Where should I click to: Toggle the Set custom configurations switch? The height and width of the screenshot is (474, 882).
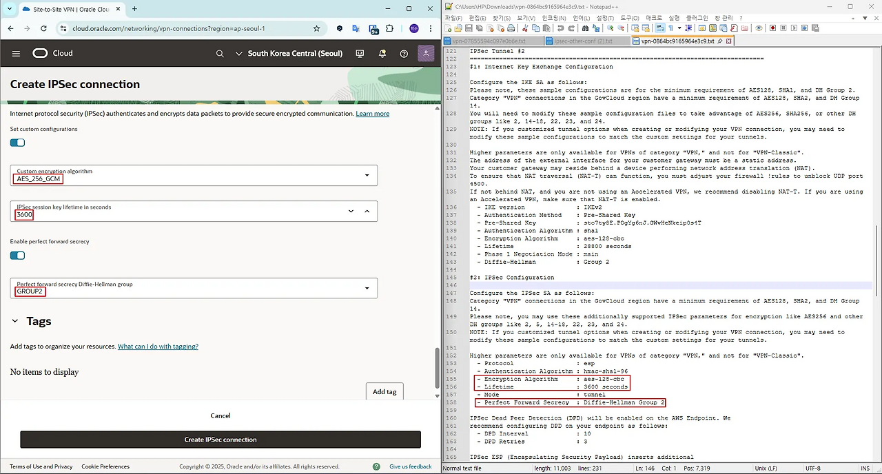17,143
